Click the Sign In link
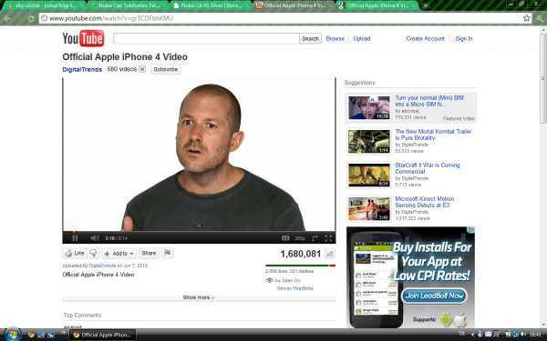Image resolution: width=547 pixels, height=341 pixels. coord(464,38)
